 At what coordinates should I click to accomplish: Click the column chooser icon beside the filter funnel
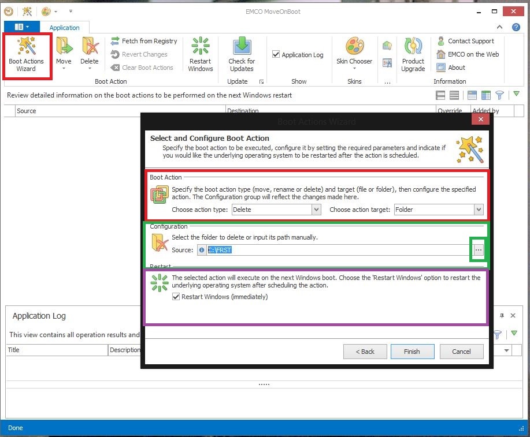485,96
